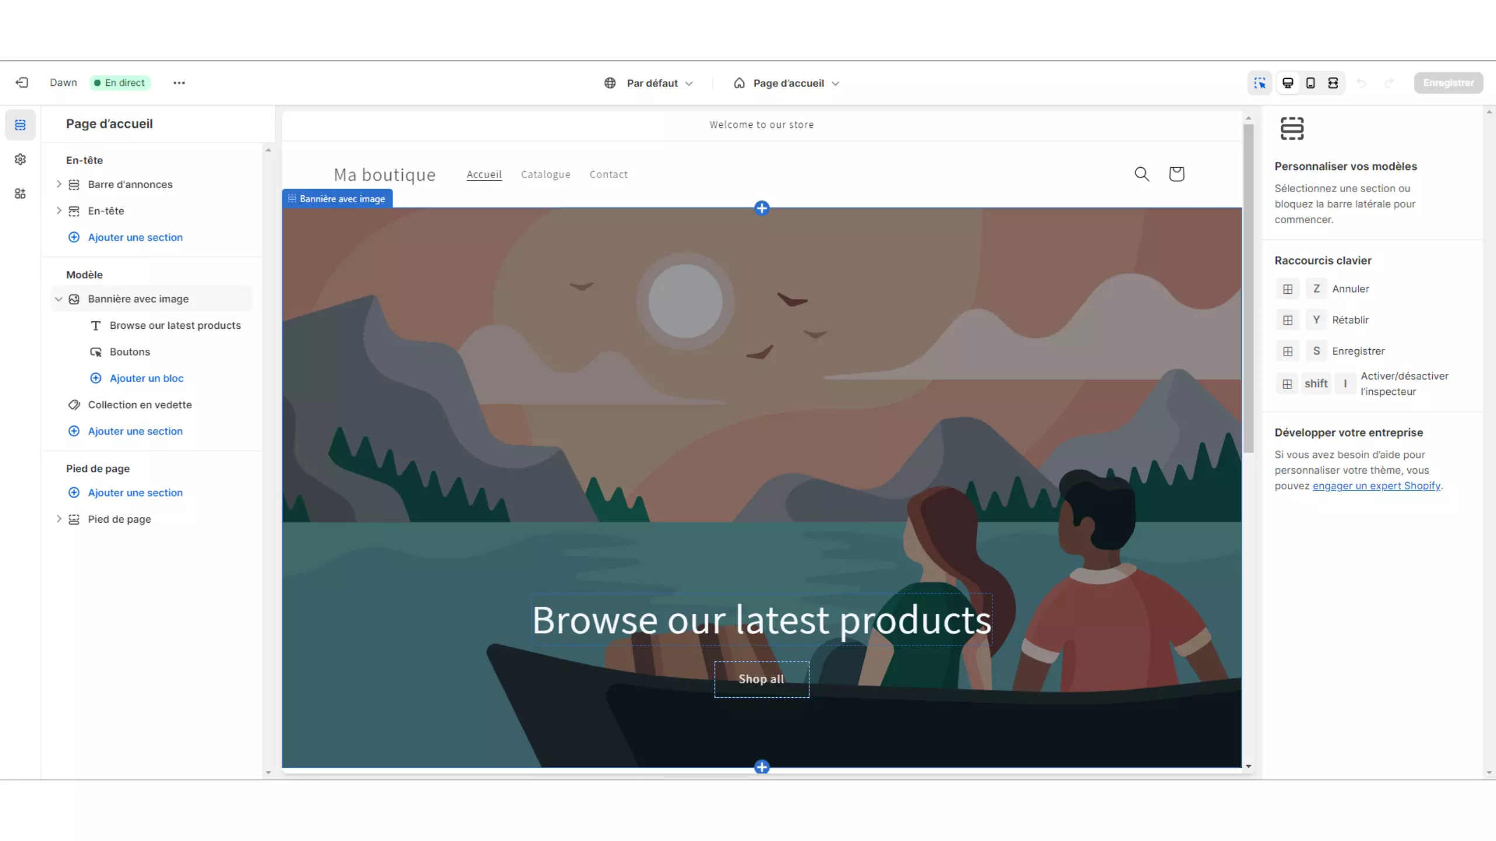1496x841 pixels.
Task: Click the En direct status badge
Action: [x=120, y=83]
